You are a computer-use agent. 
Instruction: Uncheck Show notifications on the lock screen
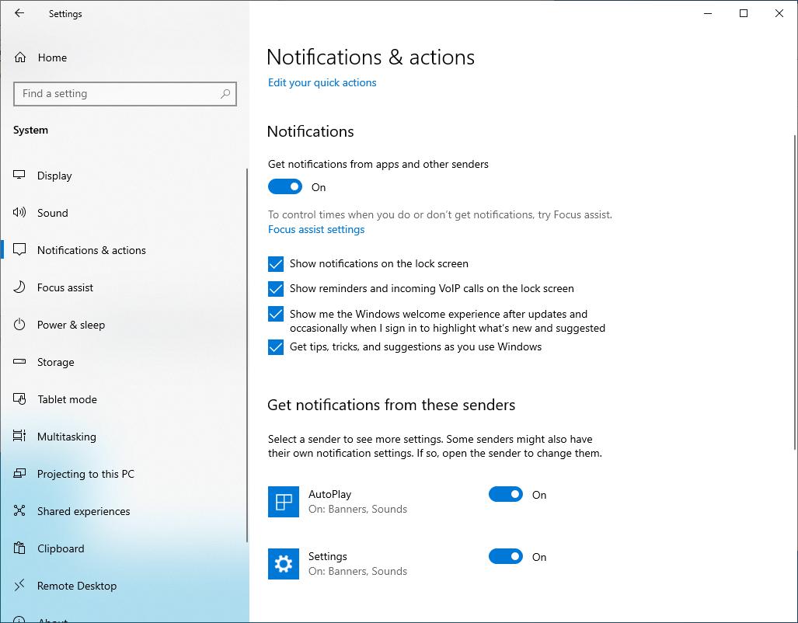276,264
